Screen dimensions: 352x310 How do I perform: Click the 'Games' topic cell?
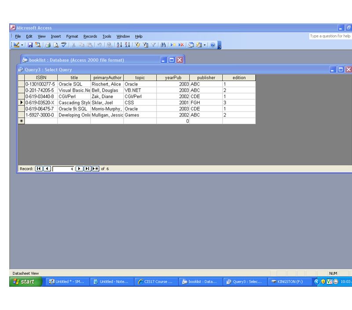(140, 115)
